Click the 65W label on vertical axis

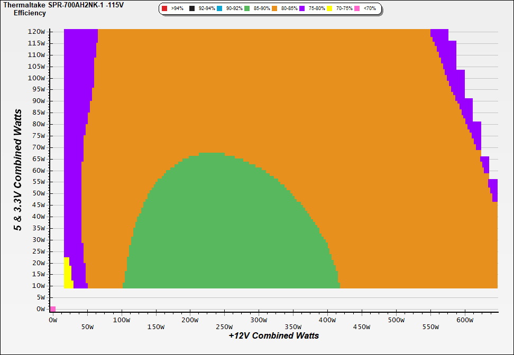pos(38,159)
